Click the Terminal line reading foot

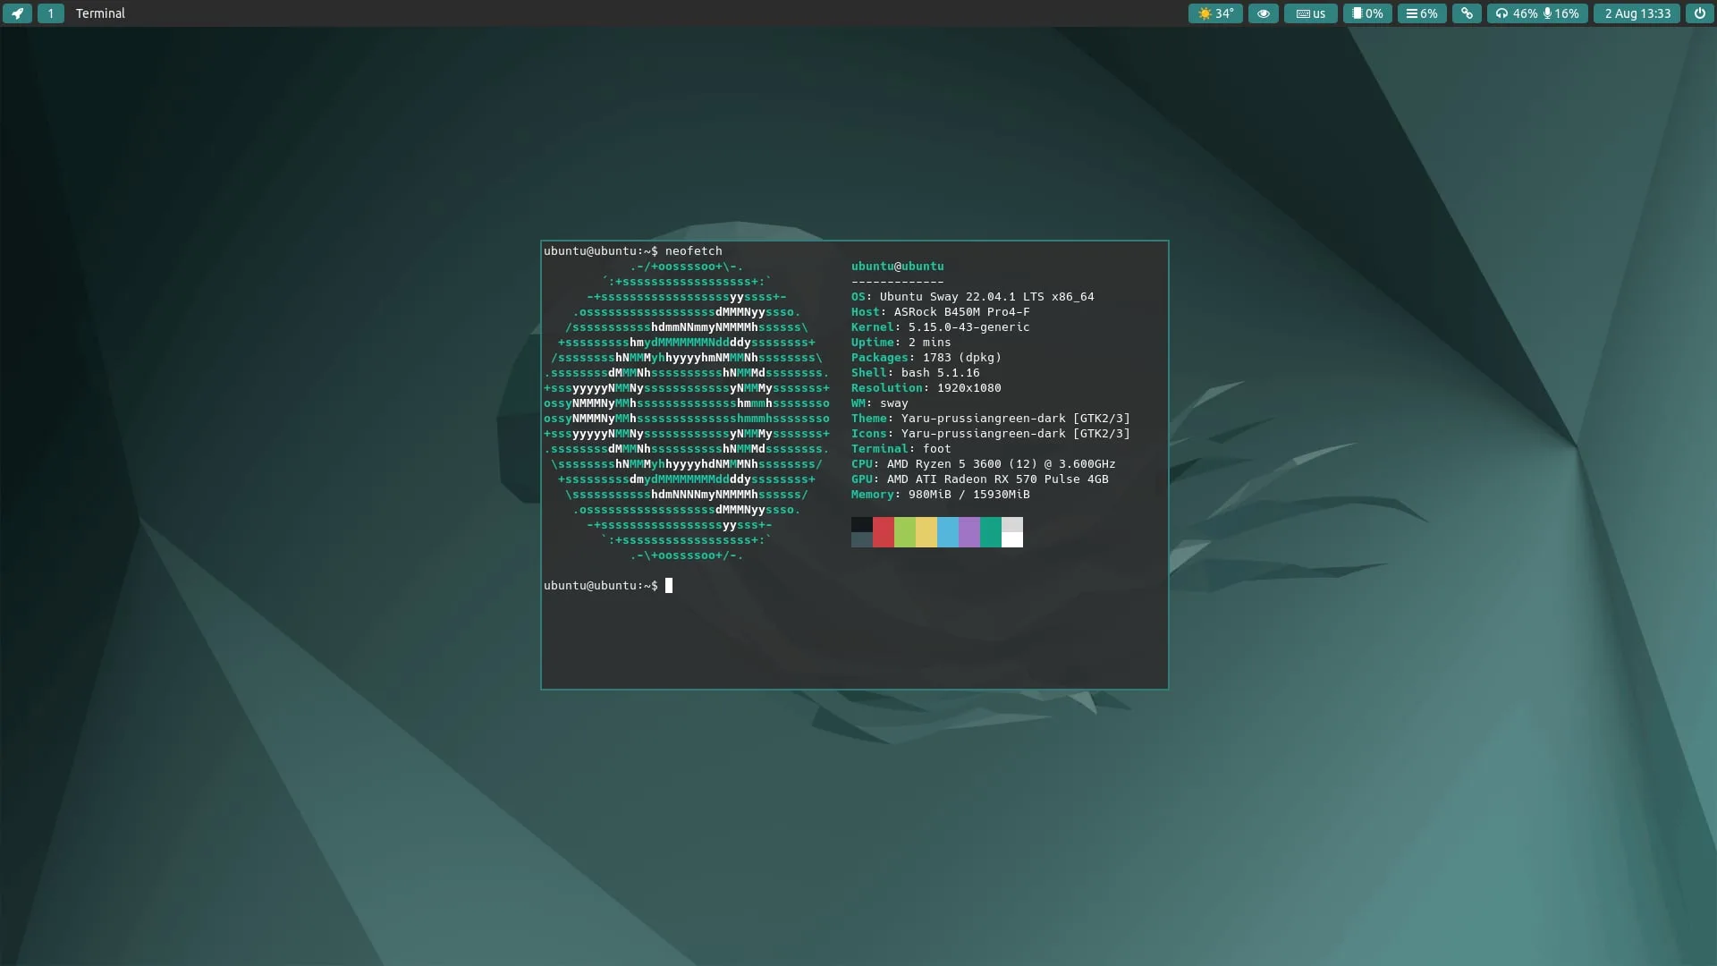pos(901,449)
